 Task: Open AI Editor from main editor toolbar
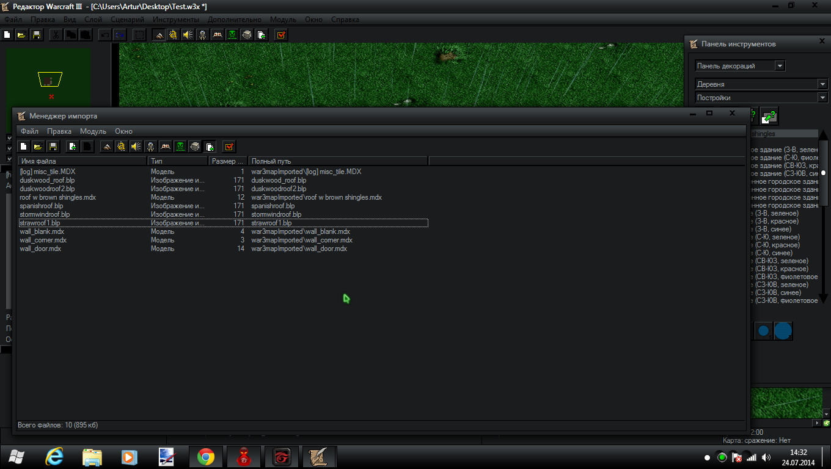(x=232, y=35)
